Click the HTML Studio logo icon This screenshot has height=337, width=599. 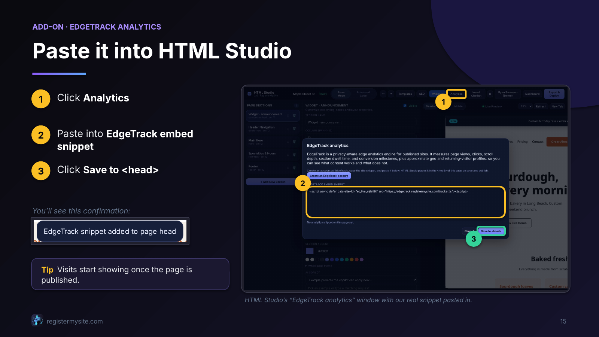pyautogui.click(x=249, y=94)
